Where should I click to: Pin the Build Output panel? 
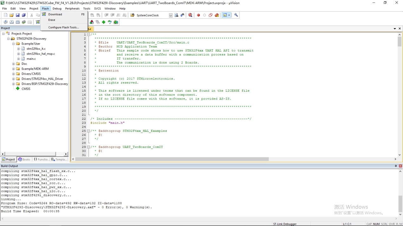(396, 166)
